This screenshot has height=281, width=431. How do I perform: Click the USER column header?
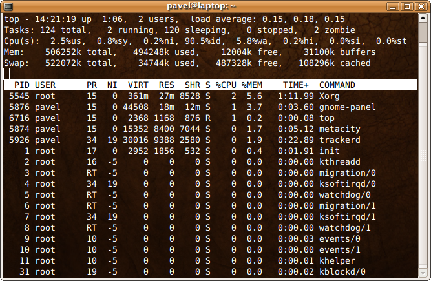(45, 85)
